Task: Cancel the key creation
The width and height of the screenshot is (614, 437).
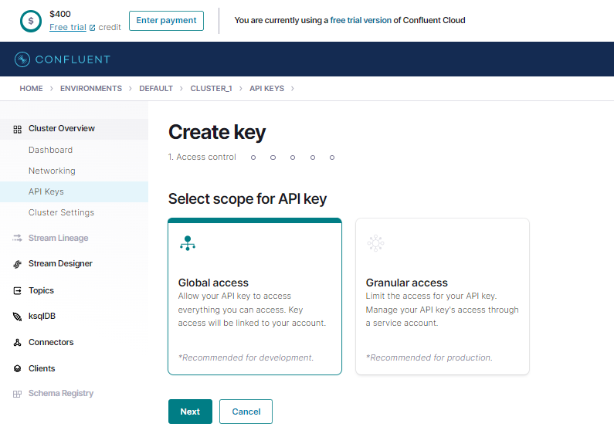Action: coord(246,412)
